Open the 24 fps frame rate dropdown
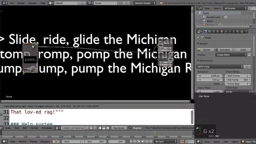 (238, 92)
